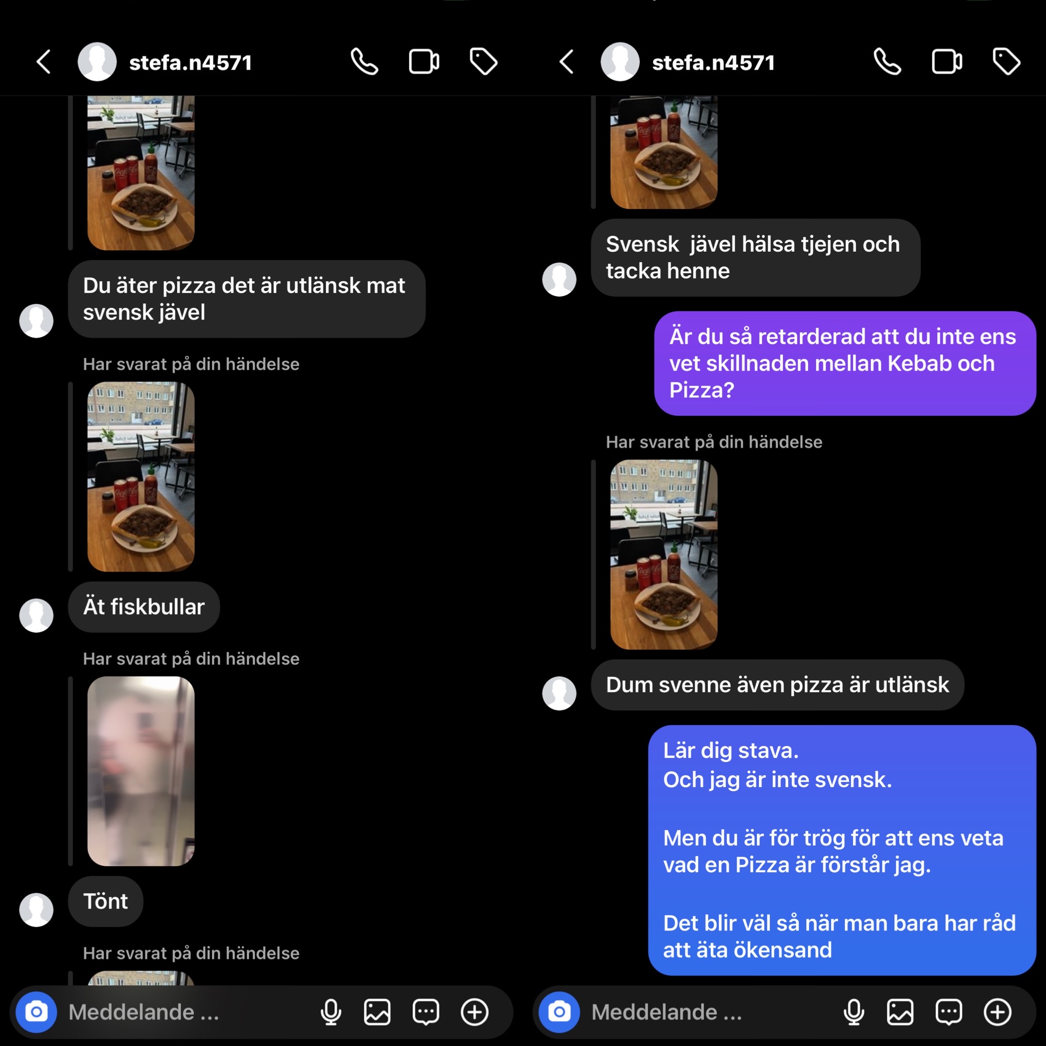This screenshot has width=1046, height=1046.
Task: Open kebab photo above 'Ät fiskbullar'
Action: (x=141, y=477)
